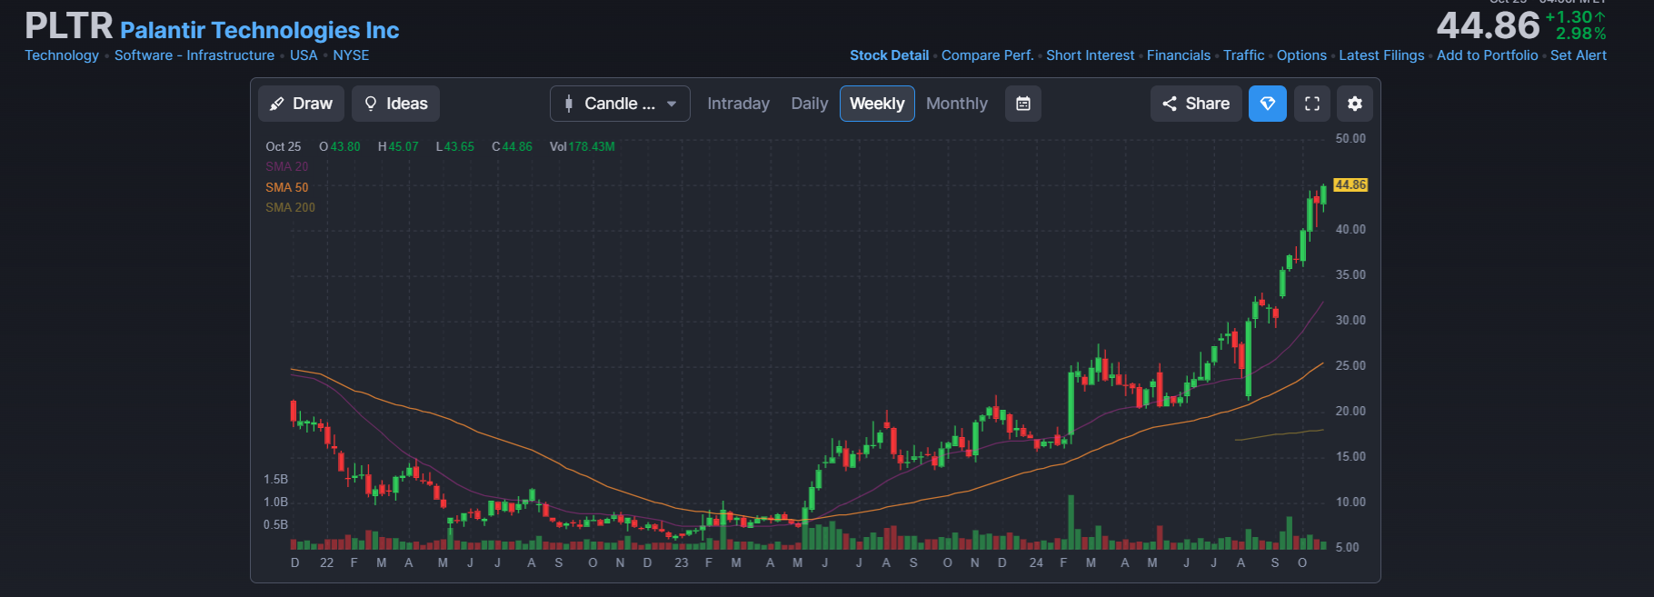The width and height of the screenshot is (1654, 597).
Task: Open Financials page
Action: (1178, 55)
